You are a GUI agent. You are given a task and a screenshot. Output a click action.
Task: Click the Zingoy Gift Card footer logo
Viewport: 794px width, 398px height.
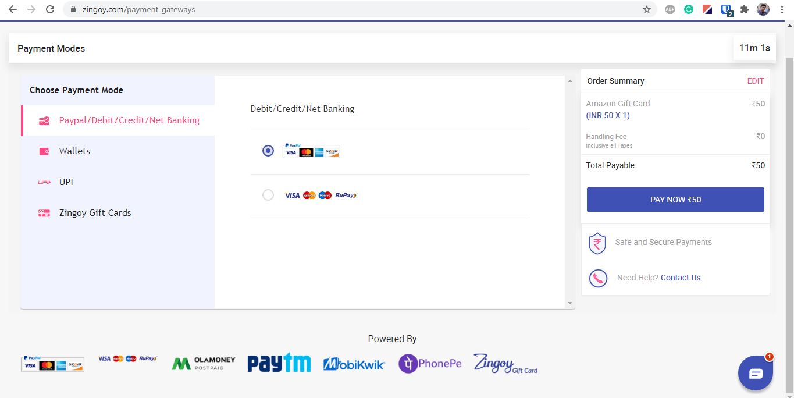[x=504, y=364]
